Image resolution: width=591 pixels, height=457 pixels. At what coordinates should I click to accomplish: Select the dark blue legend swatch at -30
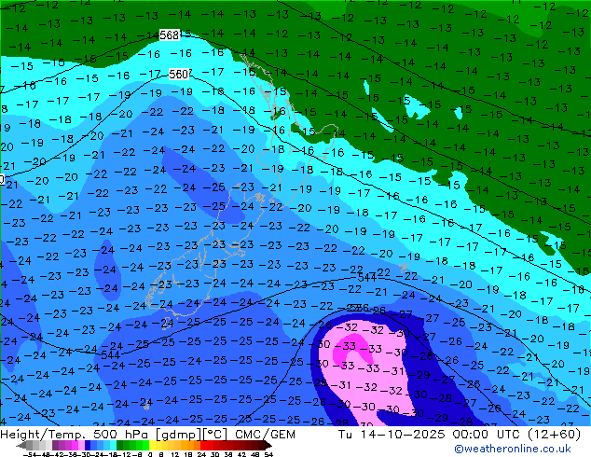(88, 446)
